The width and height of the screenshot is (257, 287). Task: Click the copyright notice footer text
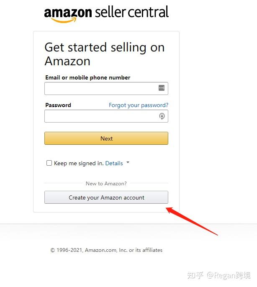106,250
